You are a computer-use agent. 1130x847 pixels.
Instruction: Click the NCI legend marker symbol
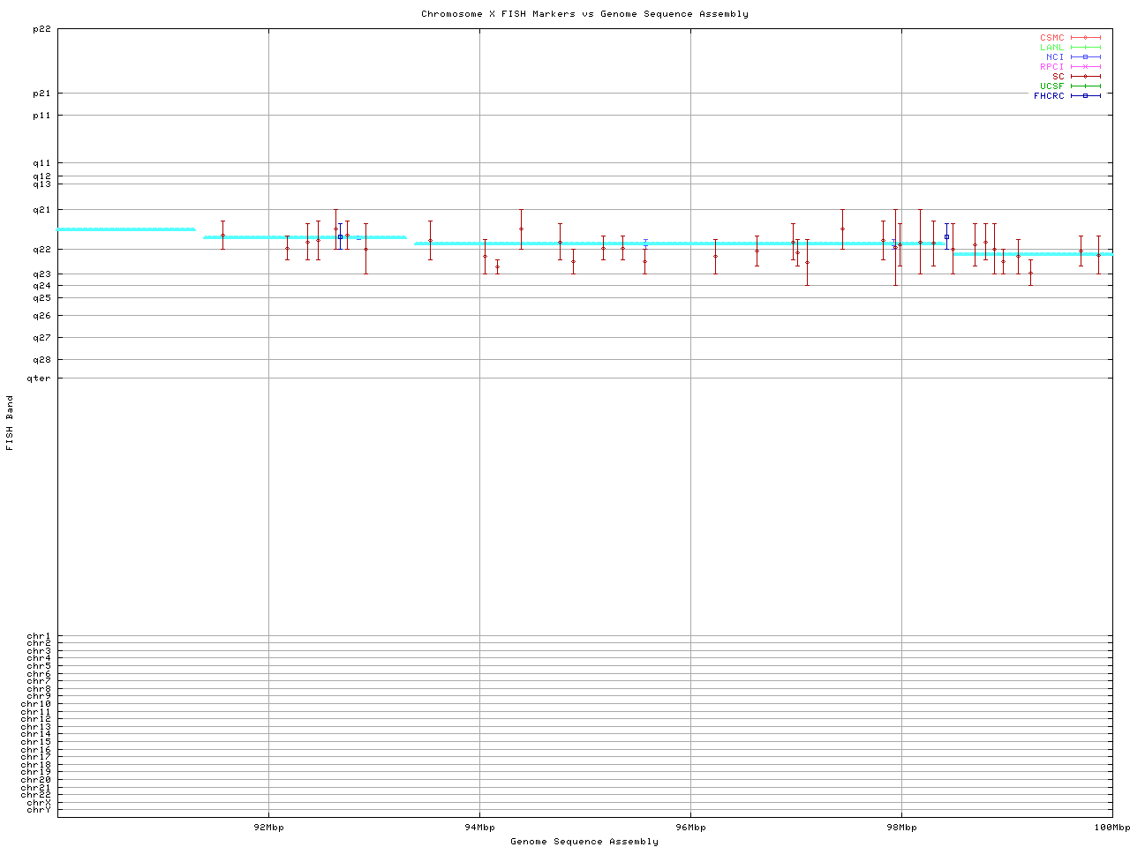[x=1085, y=57]
